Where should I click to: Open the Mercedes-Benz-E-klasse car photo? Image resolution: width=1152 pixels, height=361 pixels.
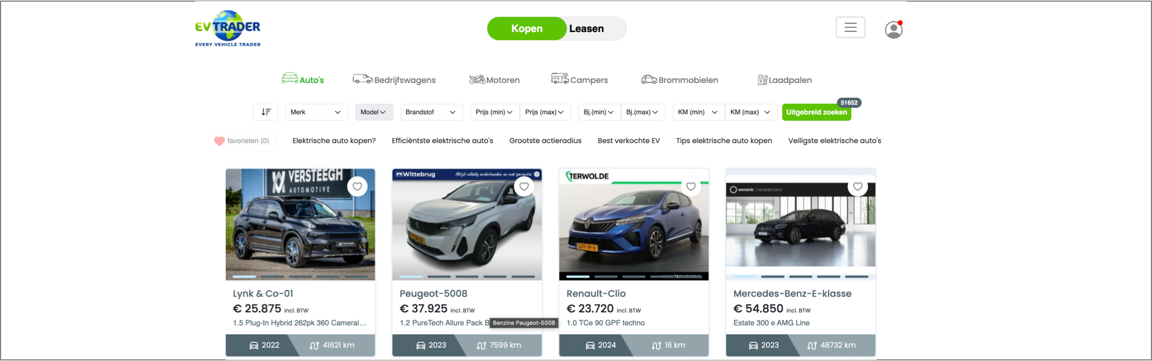[801, 224]
